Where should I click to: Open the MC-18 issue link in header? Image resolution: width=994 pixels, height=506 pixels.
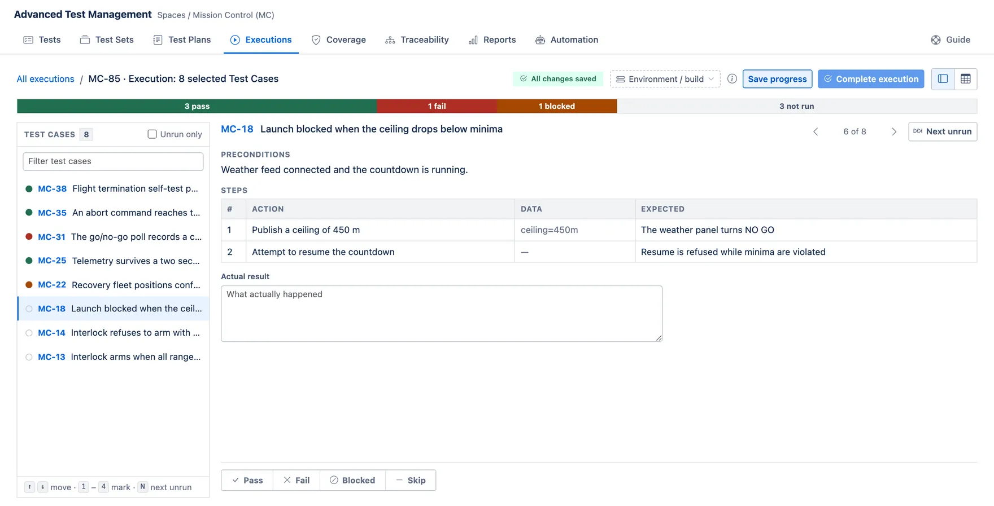pyautogui.click(x=237, y=129)
